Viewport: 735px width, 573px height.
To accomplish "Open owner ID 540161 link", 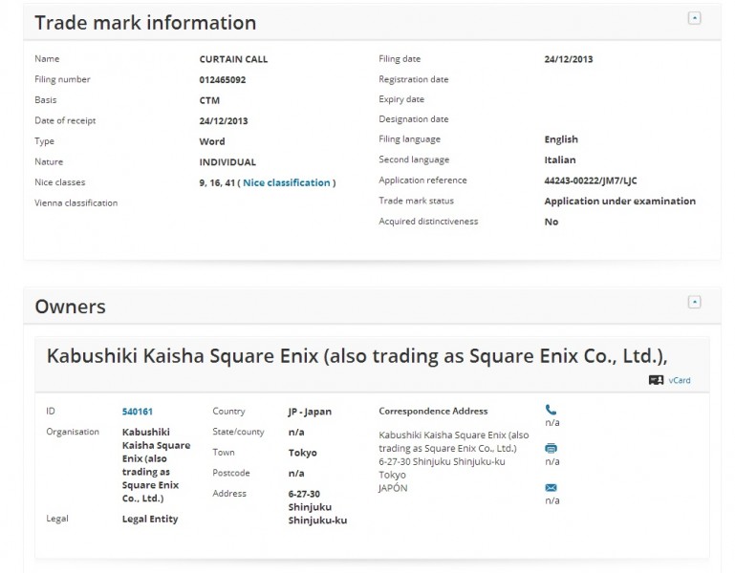I will (x=138, y=412).
